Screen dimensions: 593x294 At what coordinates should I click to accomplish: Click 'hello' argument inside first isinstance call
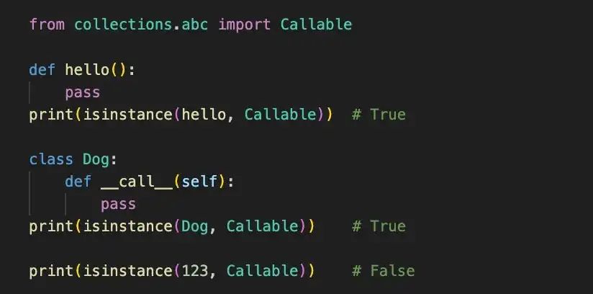coord(204,115)
